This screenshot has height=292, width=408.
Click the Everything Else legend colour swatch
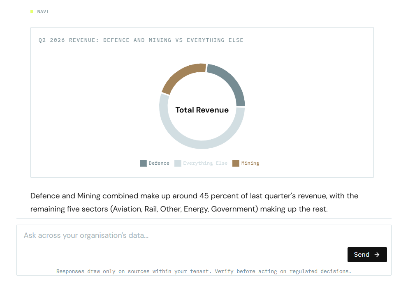(x=178, y=163)
